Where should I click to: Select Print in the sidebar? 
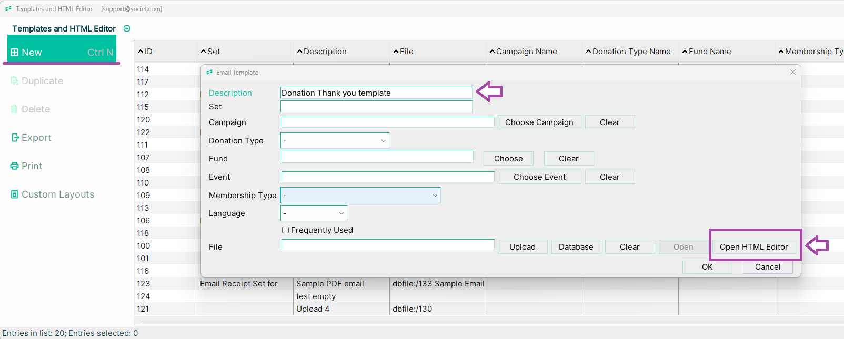pyautogui.click(x=32, y=166)
